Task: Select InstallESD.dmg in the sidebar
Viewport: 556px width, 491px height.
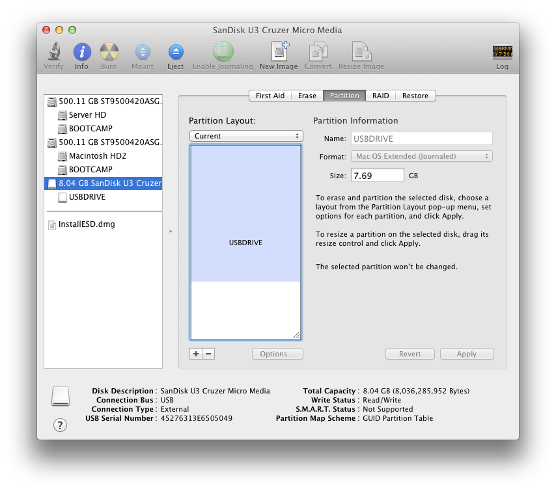Action: click(86, 224)
